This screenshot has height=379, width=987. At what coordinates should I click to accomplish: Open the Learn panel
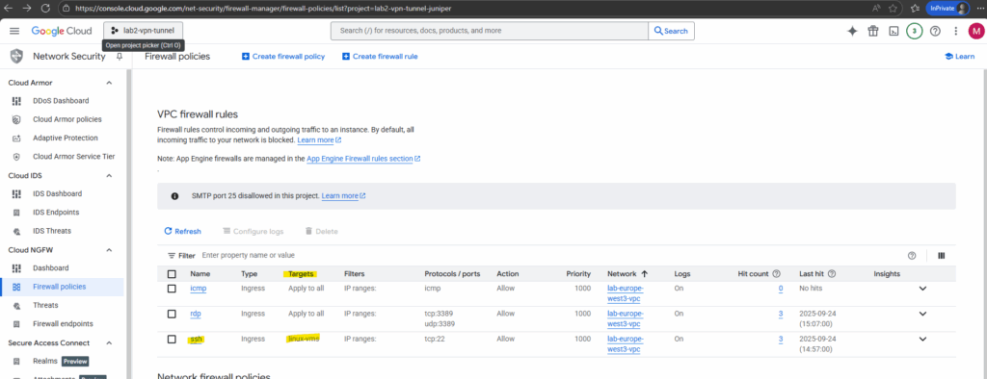click(x=959, y=57)
